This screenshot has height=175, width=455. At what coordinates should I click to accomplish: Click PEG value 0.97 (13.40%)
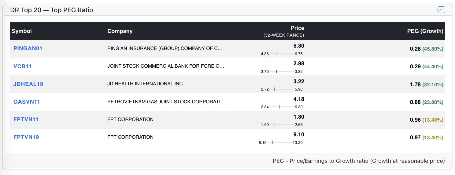click(x=427, y=137)
